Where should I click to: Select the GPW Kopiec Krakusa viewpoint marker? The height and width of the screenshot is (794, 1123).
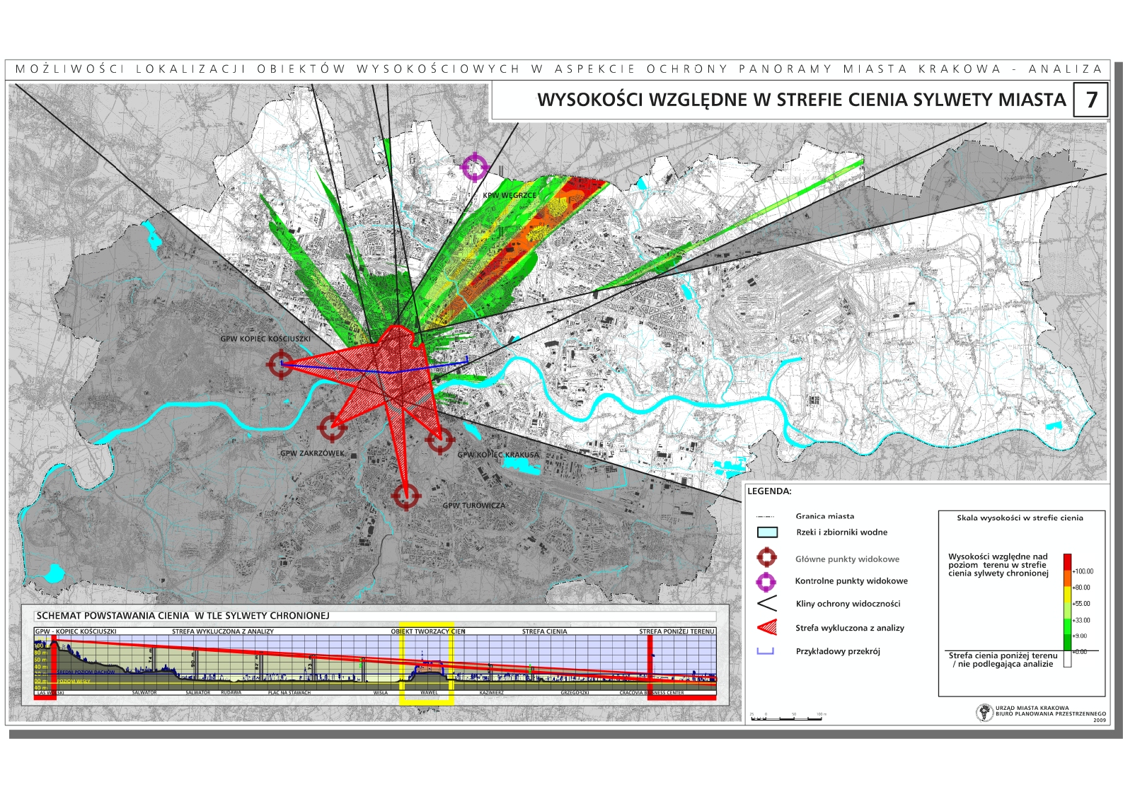click(439, 440)
